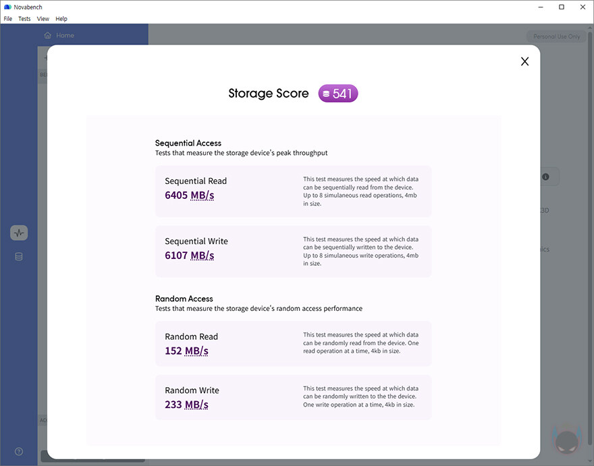The width and height of the screenshot is (594, 466).
Task: Open the database icon in left sidebar
Action: pyautogui.click(x=19, y=256)
